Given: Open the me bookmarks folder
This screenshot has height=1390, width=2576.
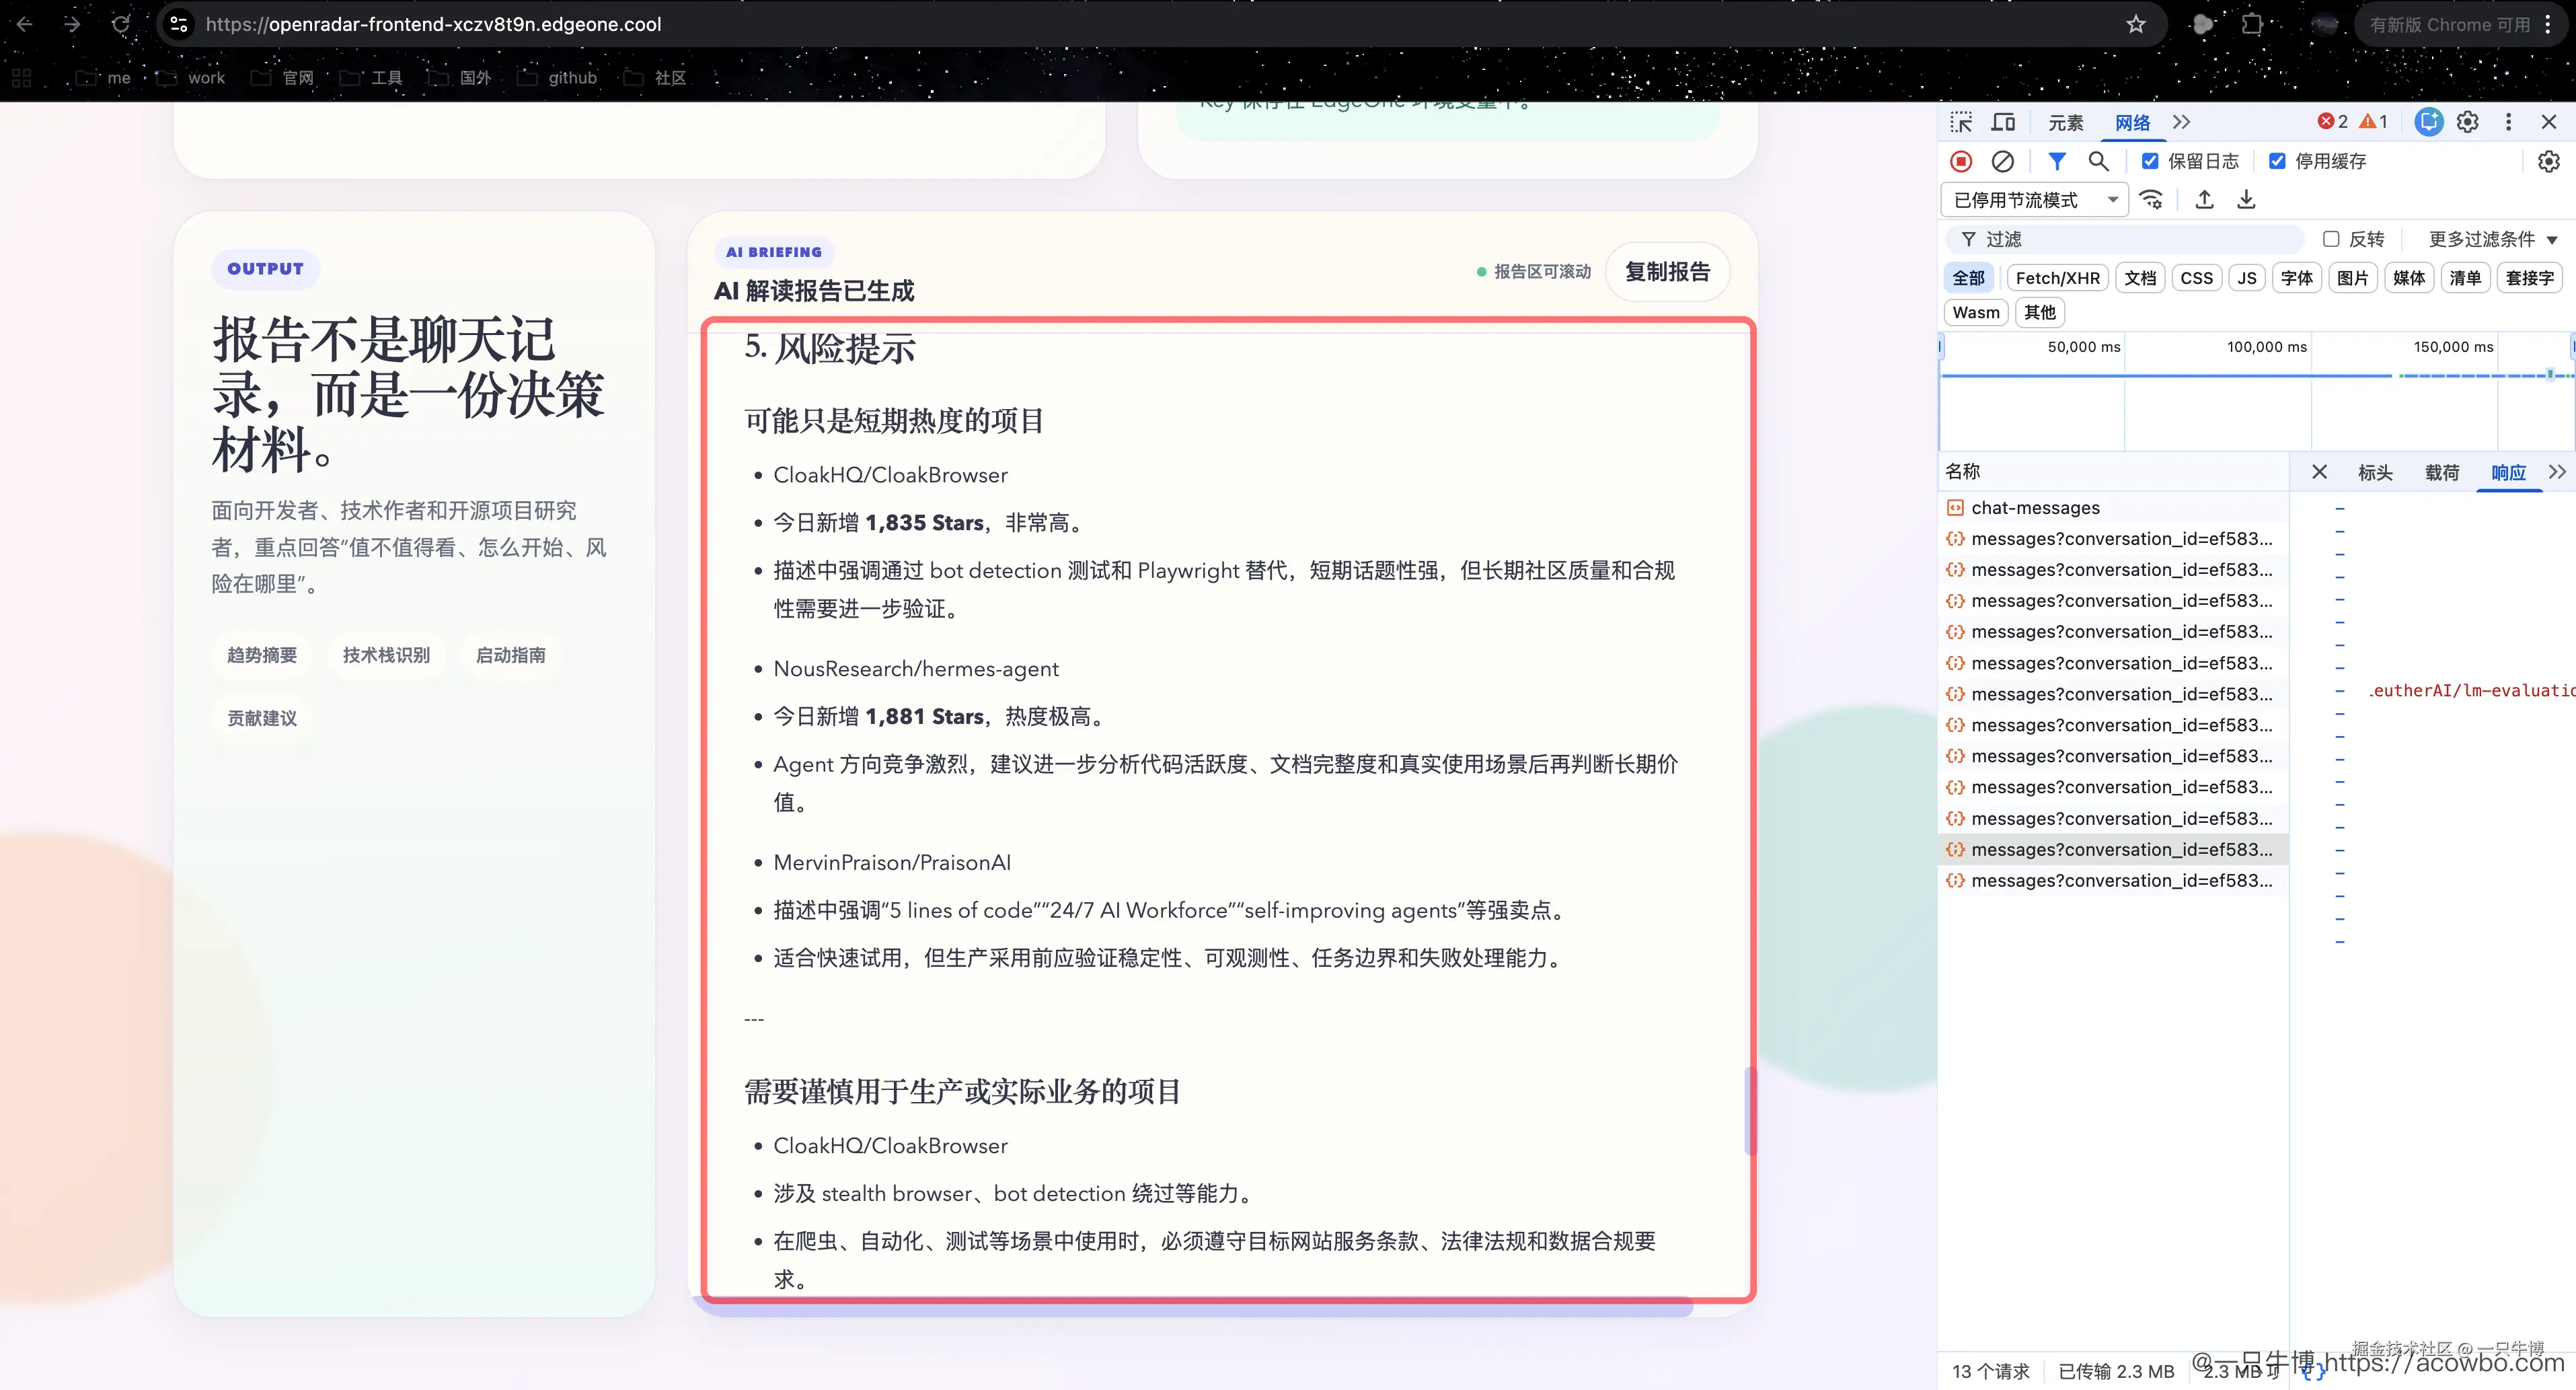Looking at the screenshot, I should (104, 78).
